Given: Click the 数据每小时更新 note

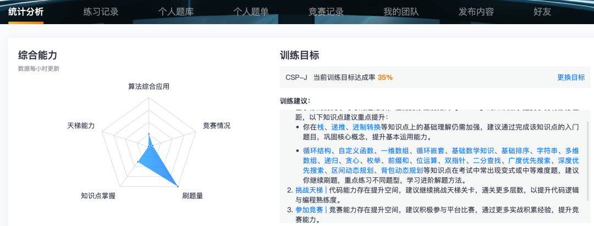Looking at the screenshot, I should coord(38,69).
